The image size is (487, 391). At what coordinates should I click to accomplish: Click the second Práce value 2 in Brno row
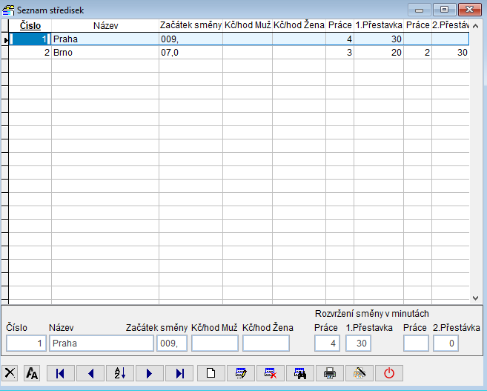(418, 53)
